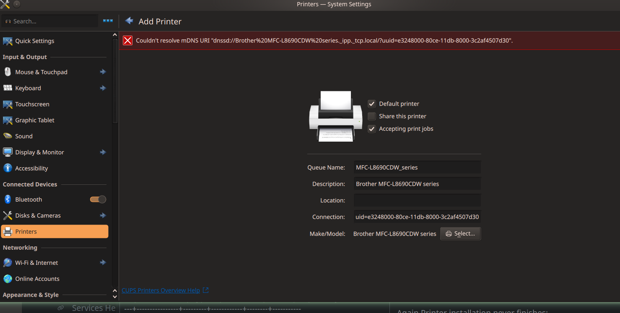Turn off the Bluetooth switch
620x313 pixels.
pyautogui.click(x=98, y=199)
